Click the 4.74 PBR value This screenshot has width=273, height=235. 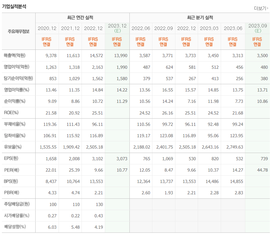(x=75, y=193)
